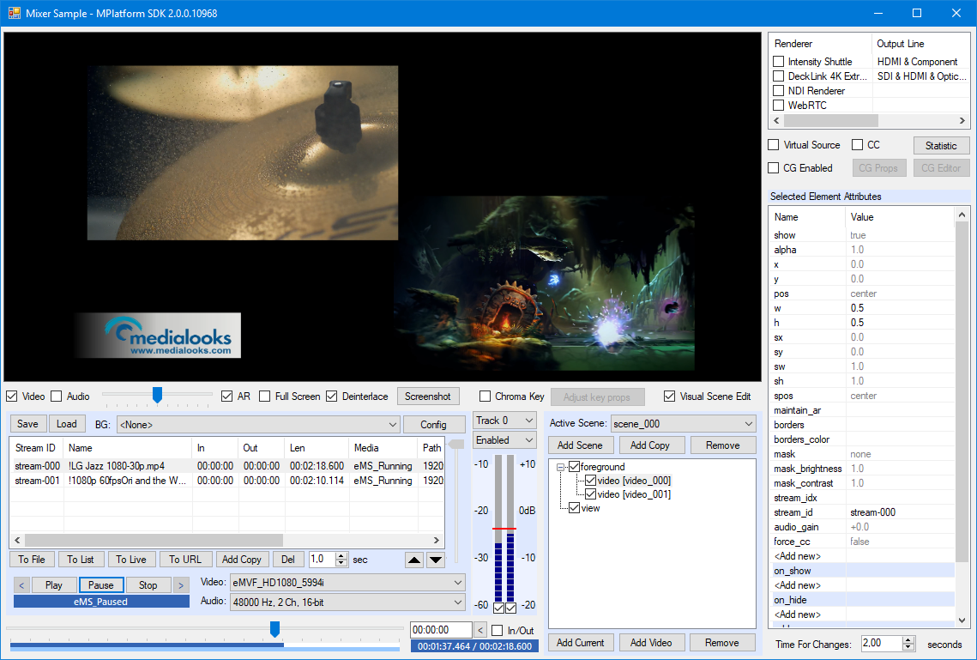The image size is (977, 660).
Task: Go to next item with right arrow next to Stop
Action: pyautogui.click(x=181, y=585)
